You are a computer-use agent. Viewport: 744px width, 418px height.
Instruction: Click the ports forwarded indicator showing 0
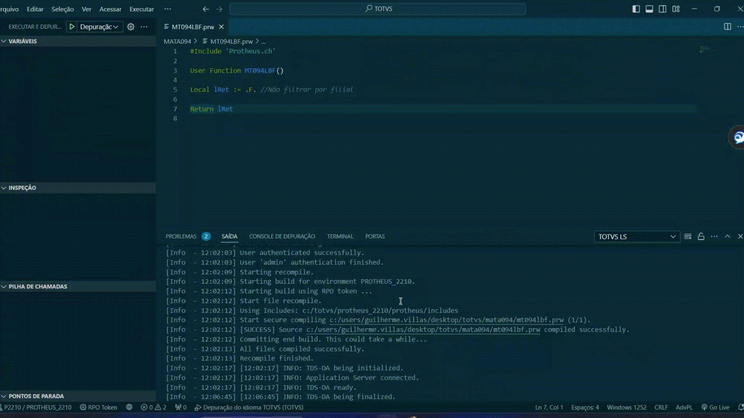coord(181,407)
